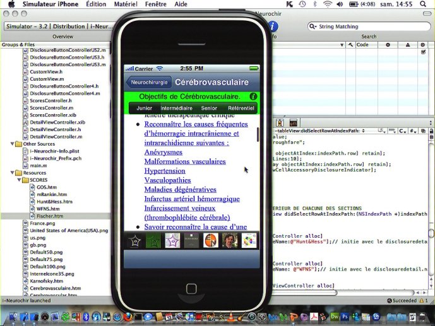Click the target column header icon
Image resolution: width=435 pixels, height=326 pixels.
coord(423,45)
